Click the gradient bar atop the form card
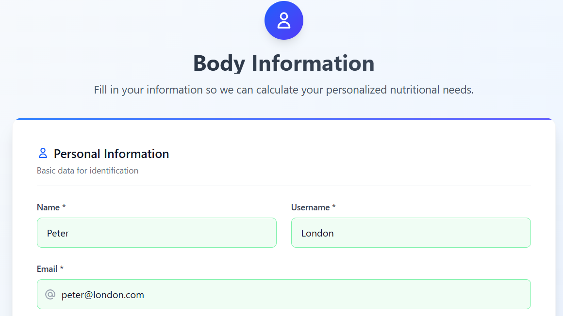Image resolution: width=563 pixels, height=316 pixels. pyautogui.click(x=284, y=119)
